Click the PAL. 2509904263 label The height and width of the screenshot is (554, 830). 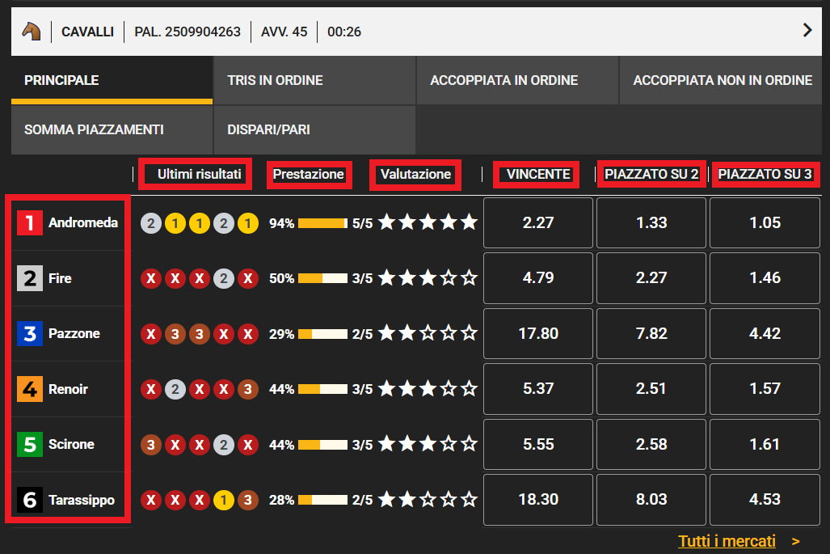coord(187,32)
